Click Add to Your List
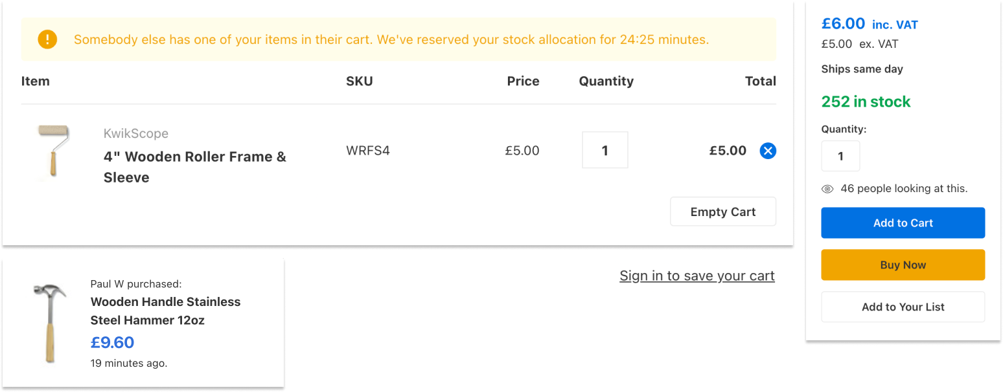The width and height of the screenshot is (1003, 392). point(903,307)
